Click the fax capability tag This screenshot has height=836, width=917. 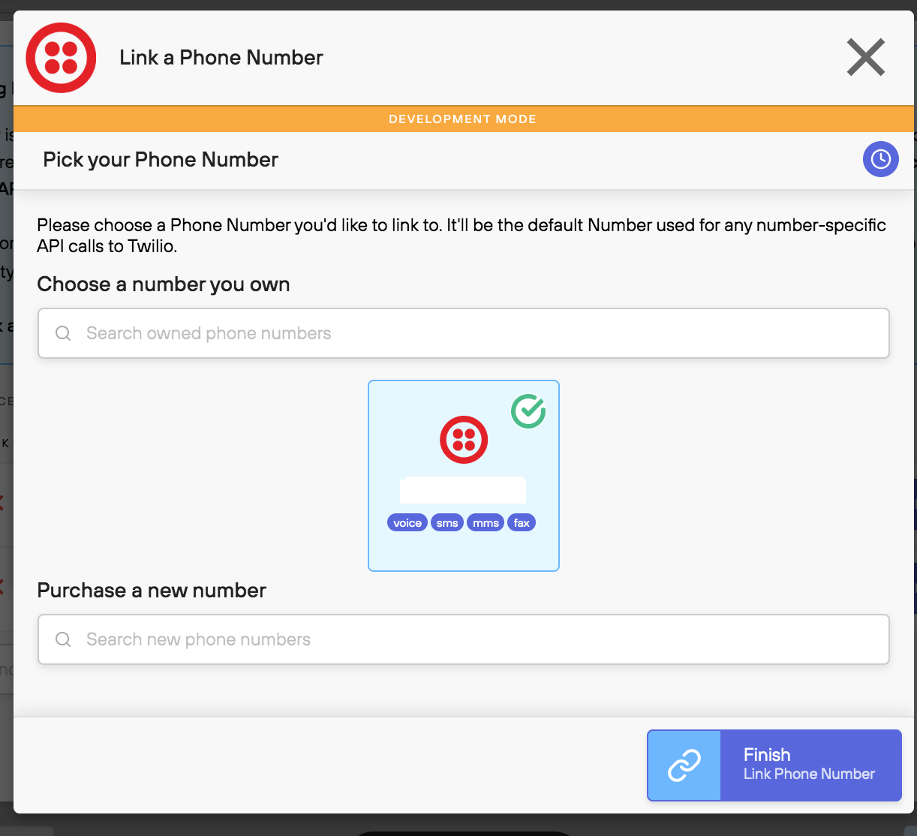coord(522,523)
